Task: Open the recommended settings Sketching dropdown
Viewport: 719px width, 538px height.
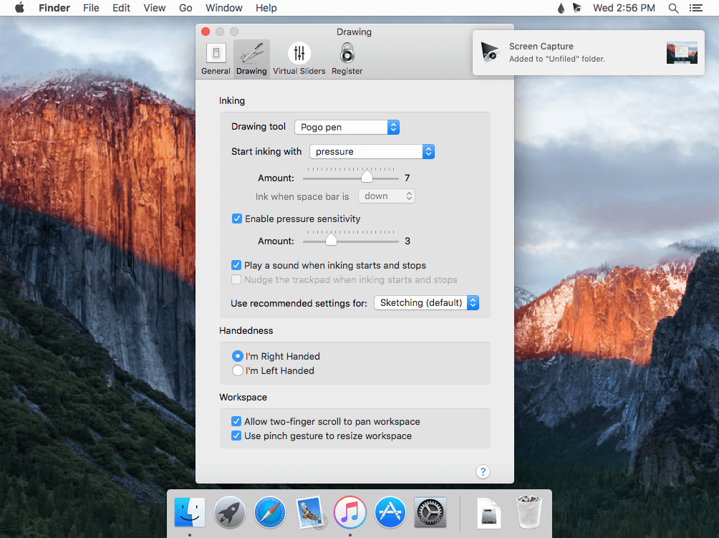Action: click(x=426, y=303)
